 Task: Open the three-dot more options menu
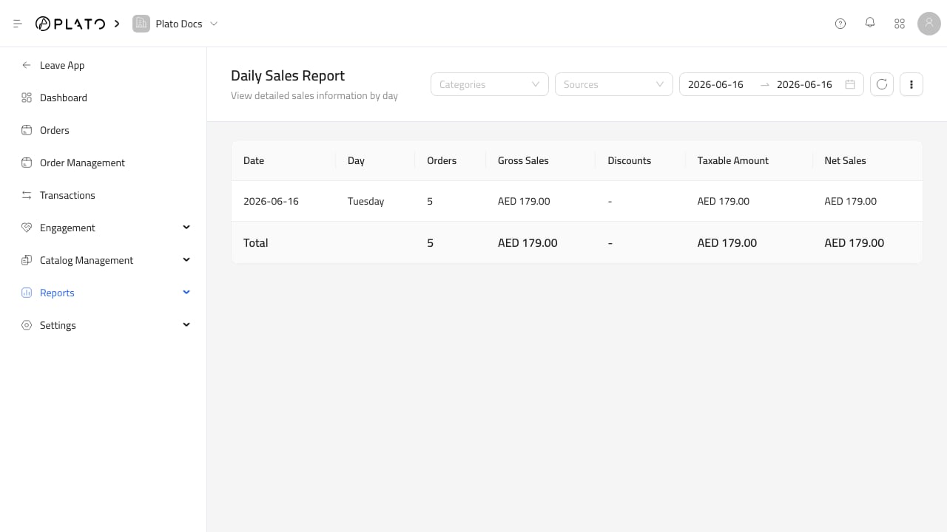911,84
